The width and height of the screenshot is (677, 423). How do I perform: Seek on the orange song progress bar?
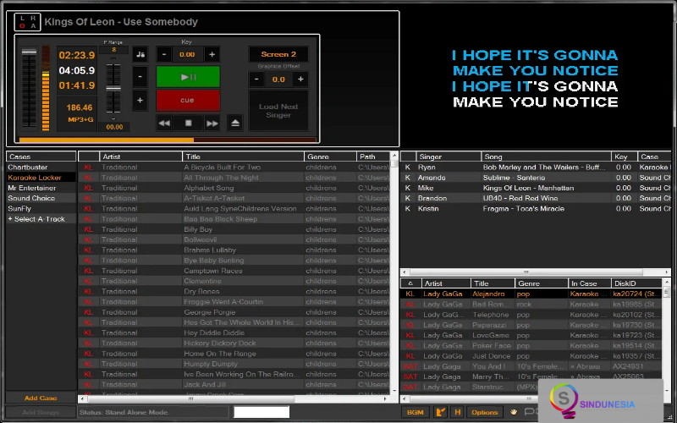tap(168, 140)
